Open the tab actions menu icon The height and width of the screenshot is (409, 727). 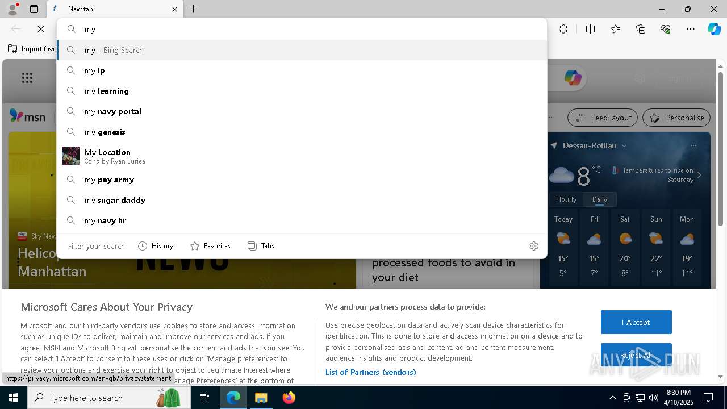(34, 9)
